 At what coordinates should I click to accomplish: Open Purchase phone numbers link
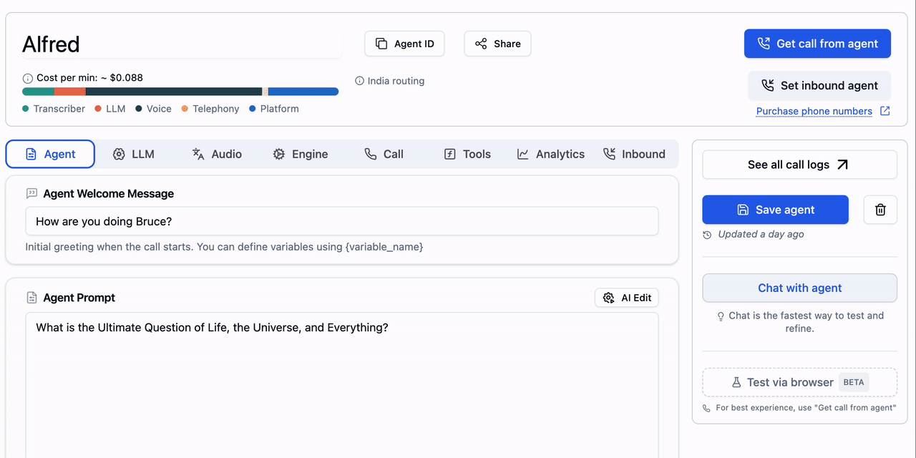pyautogui.click(x=814, y=111)
